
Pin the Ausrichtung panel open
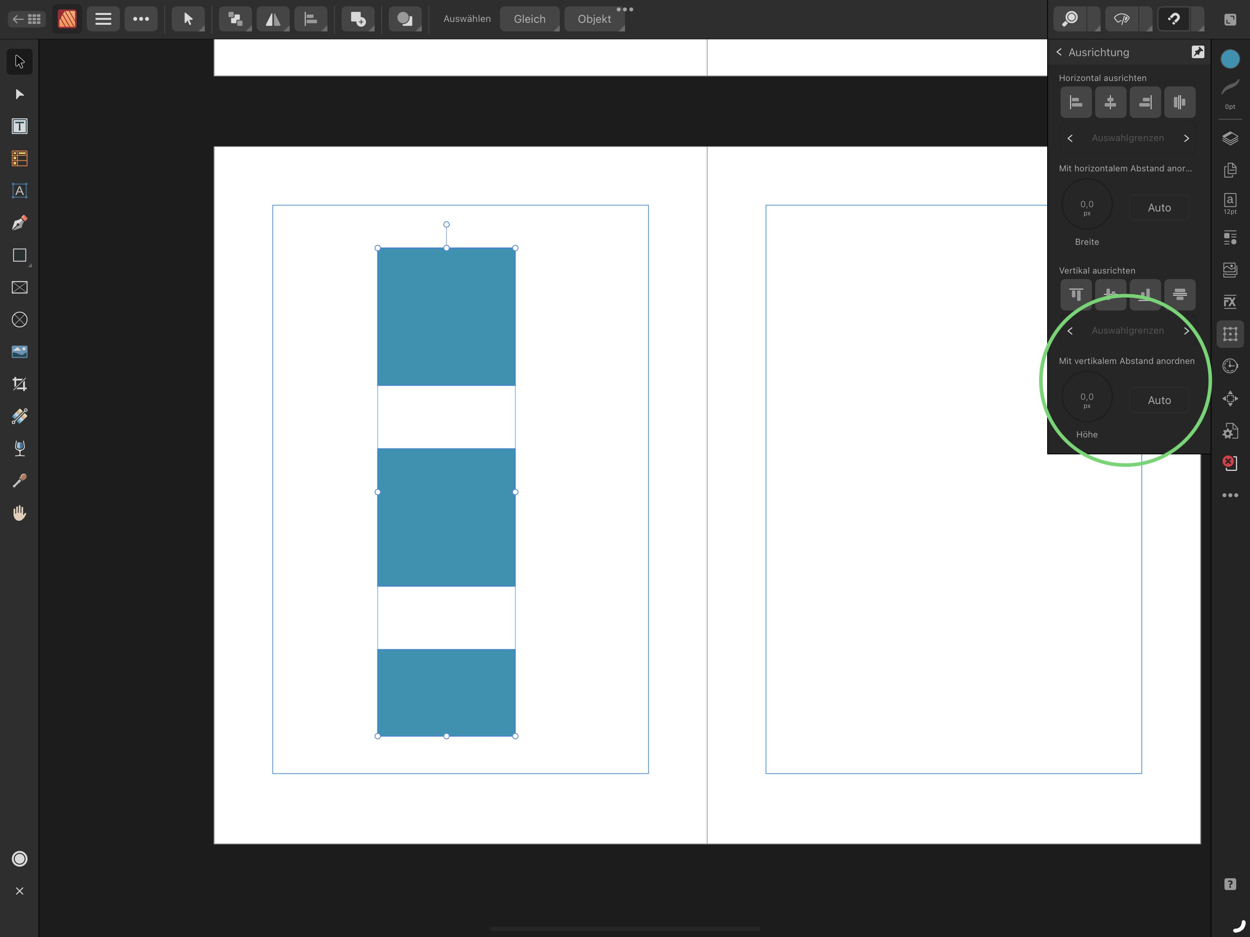click(x=1197, y=52)
